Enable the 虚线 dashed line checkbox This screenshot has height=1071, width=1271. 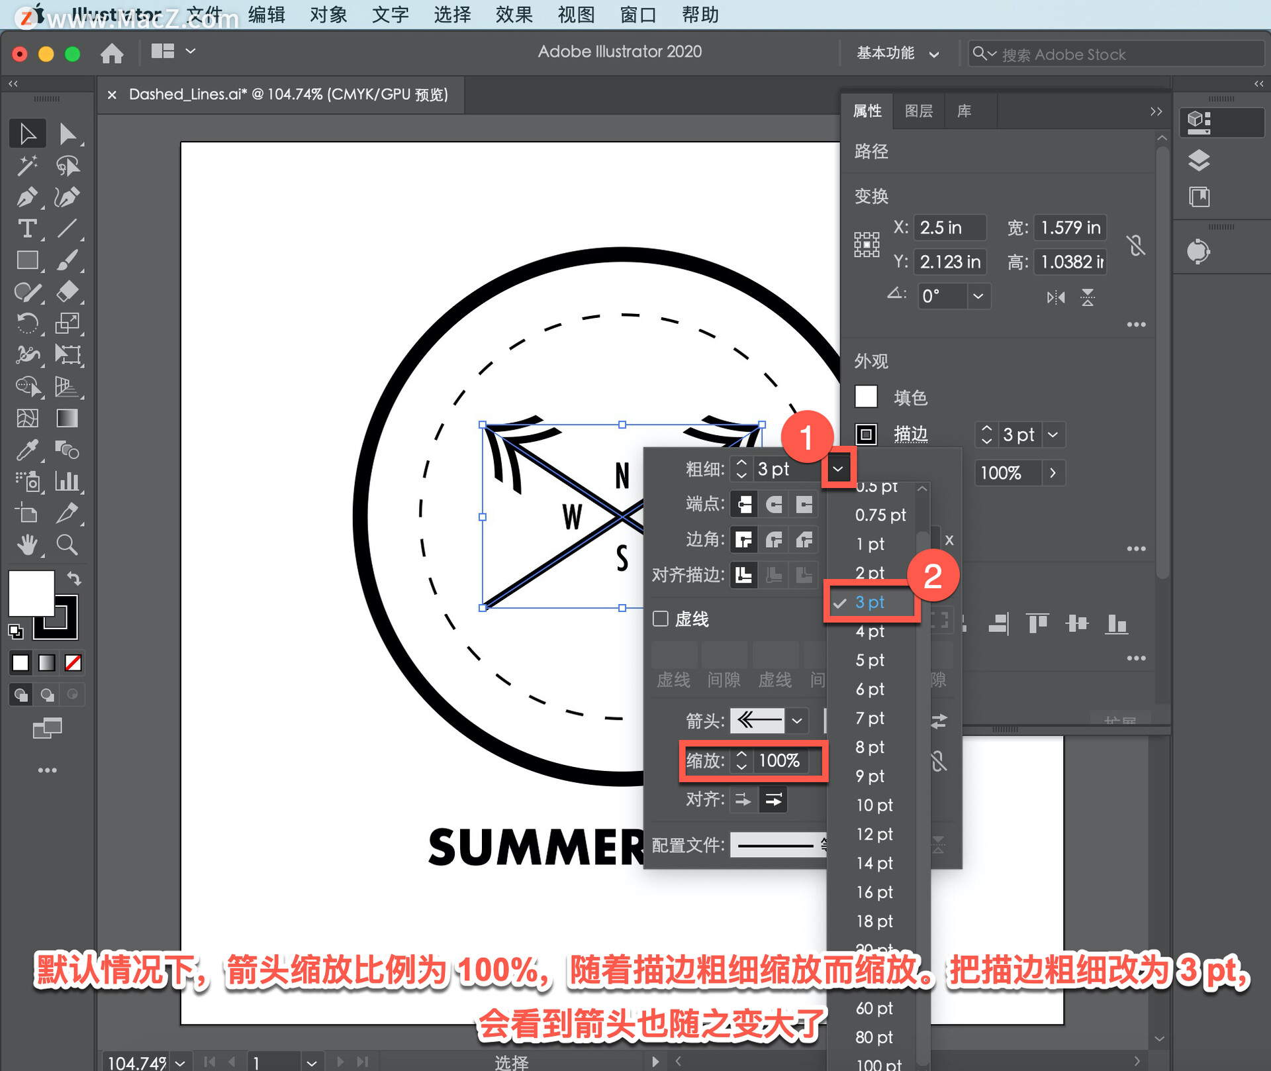point(660,619)
